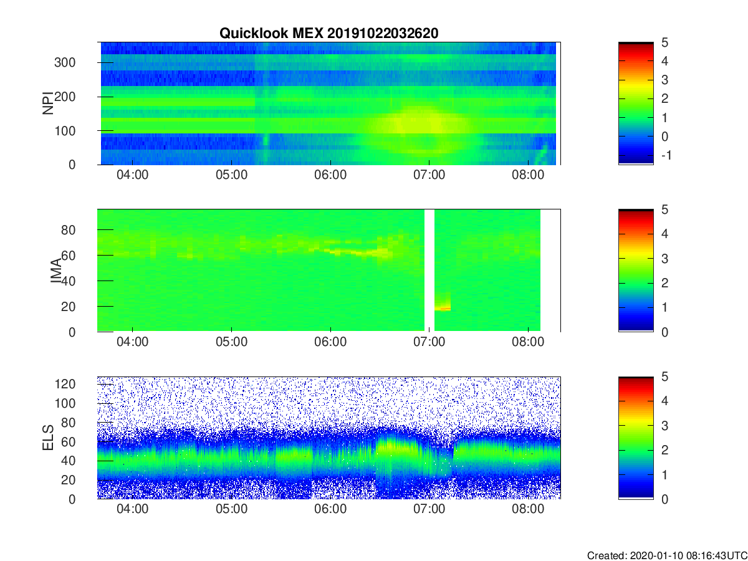Click the 04:00 time tick below IMA panel

coord(133,342)
